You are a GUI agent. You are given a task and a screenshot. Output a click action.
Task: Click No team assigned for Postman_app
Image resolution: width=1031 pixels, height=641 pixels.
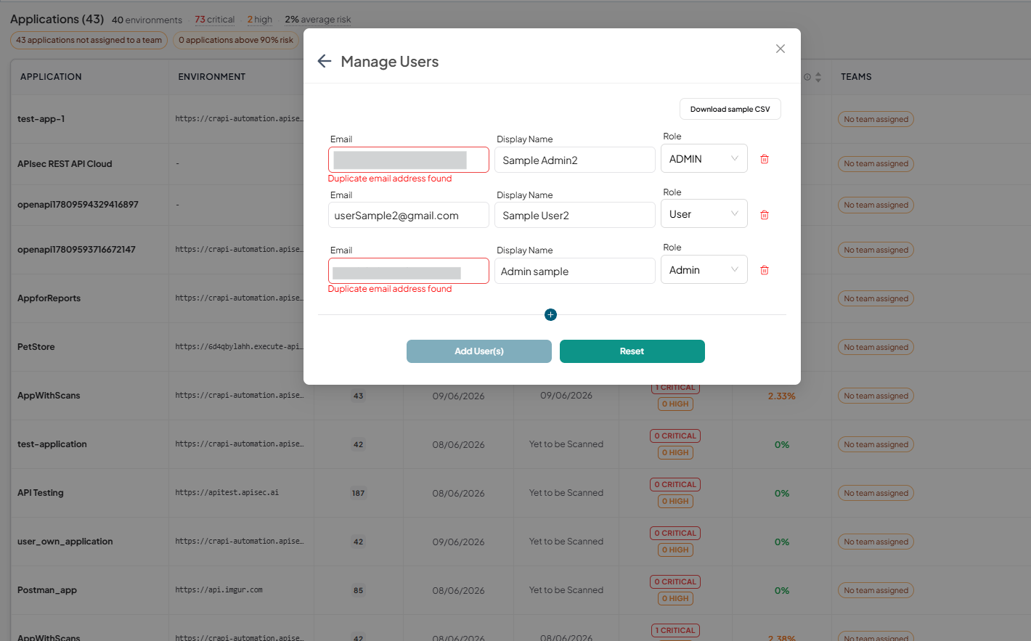click(x=876, y=590)
